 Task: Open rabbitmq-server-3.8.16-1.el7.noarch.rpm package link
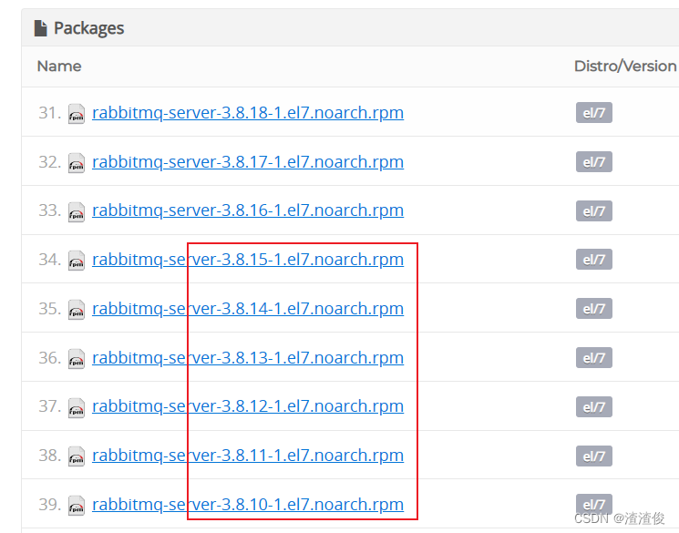click(248, 210)
